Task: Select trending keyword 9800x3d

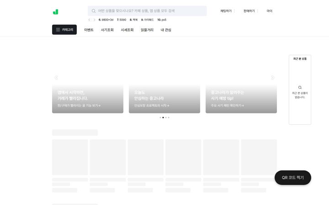Action: click(x=106, y=20)
